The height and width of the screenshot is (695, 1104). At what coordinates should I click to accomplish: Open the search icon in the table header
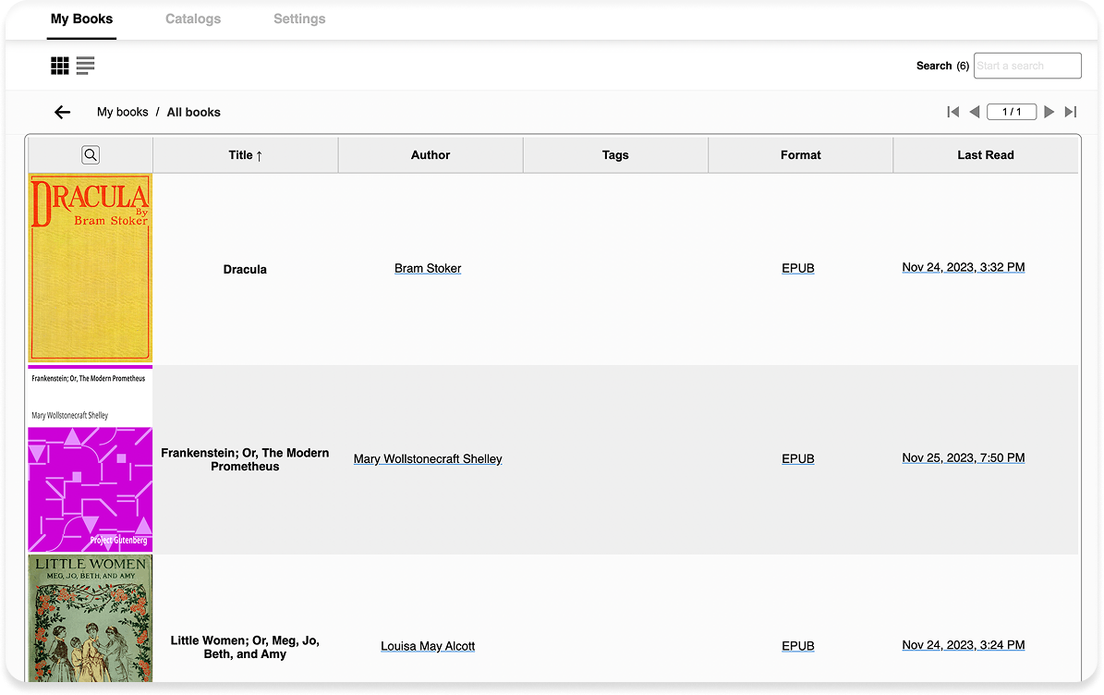[91, 155]
